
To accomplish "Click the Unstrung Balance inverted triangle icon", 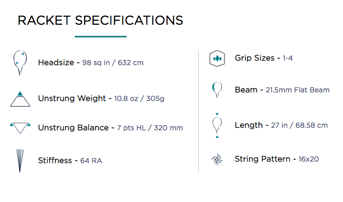I will click(20, 128).
